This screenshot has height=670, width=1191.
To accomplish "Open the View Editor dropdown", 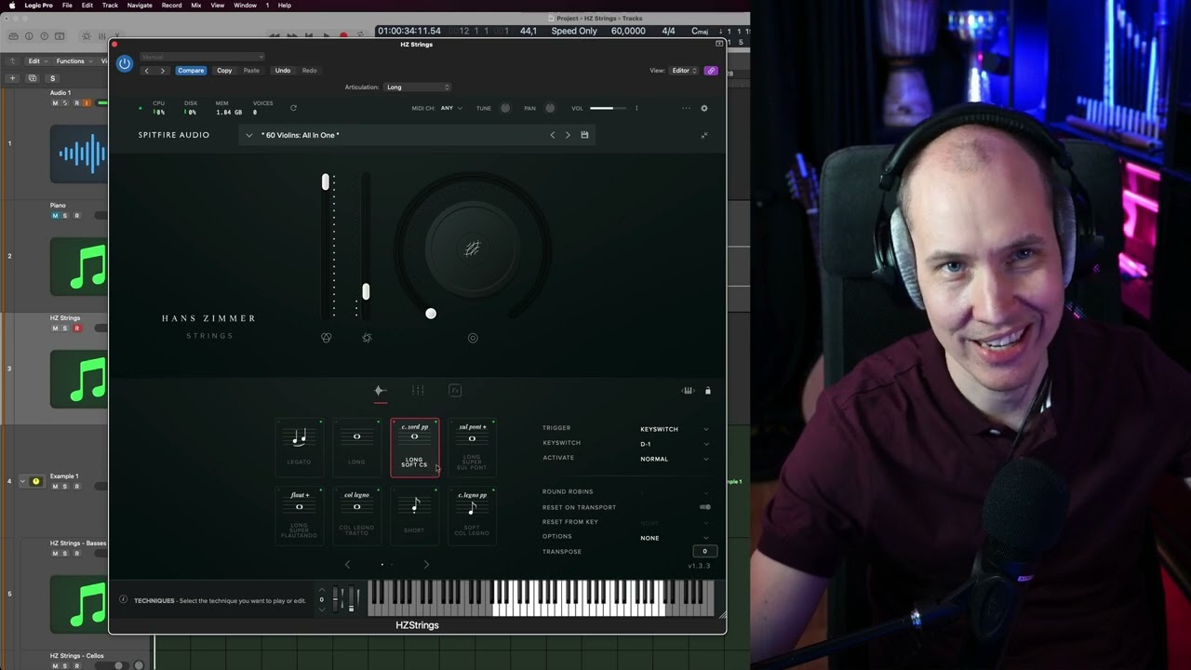I will pyautogui.click(x=684, y=71).
